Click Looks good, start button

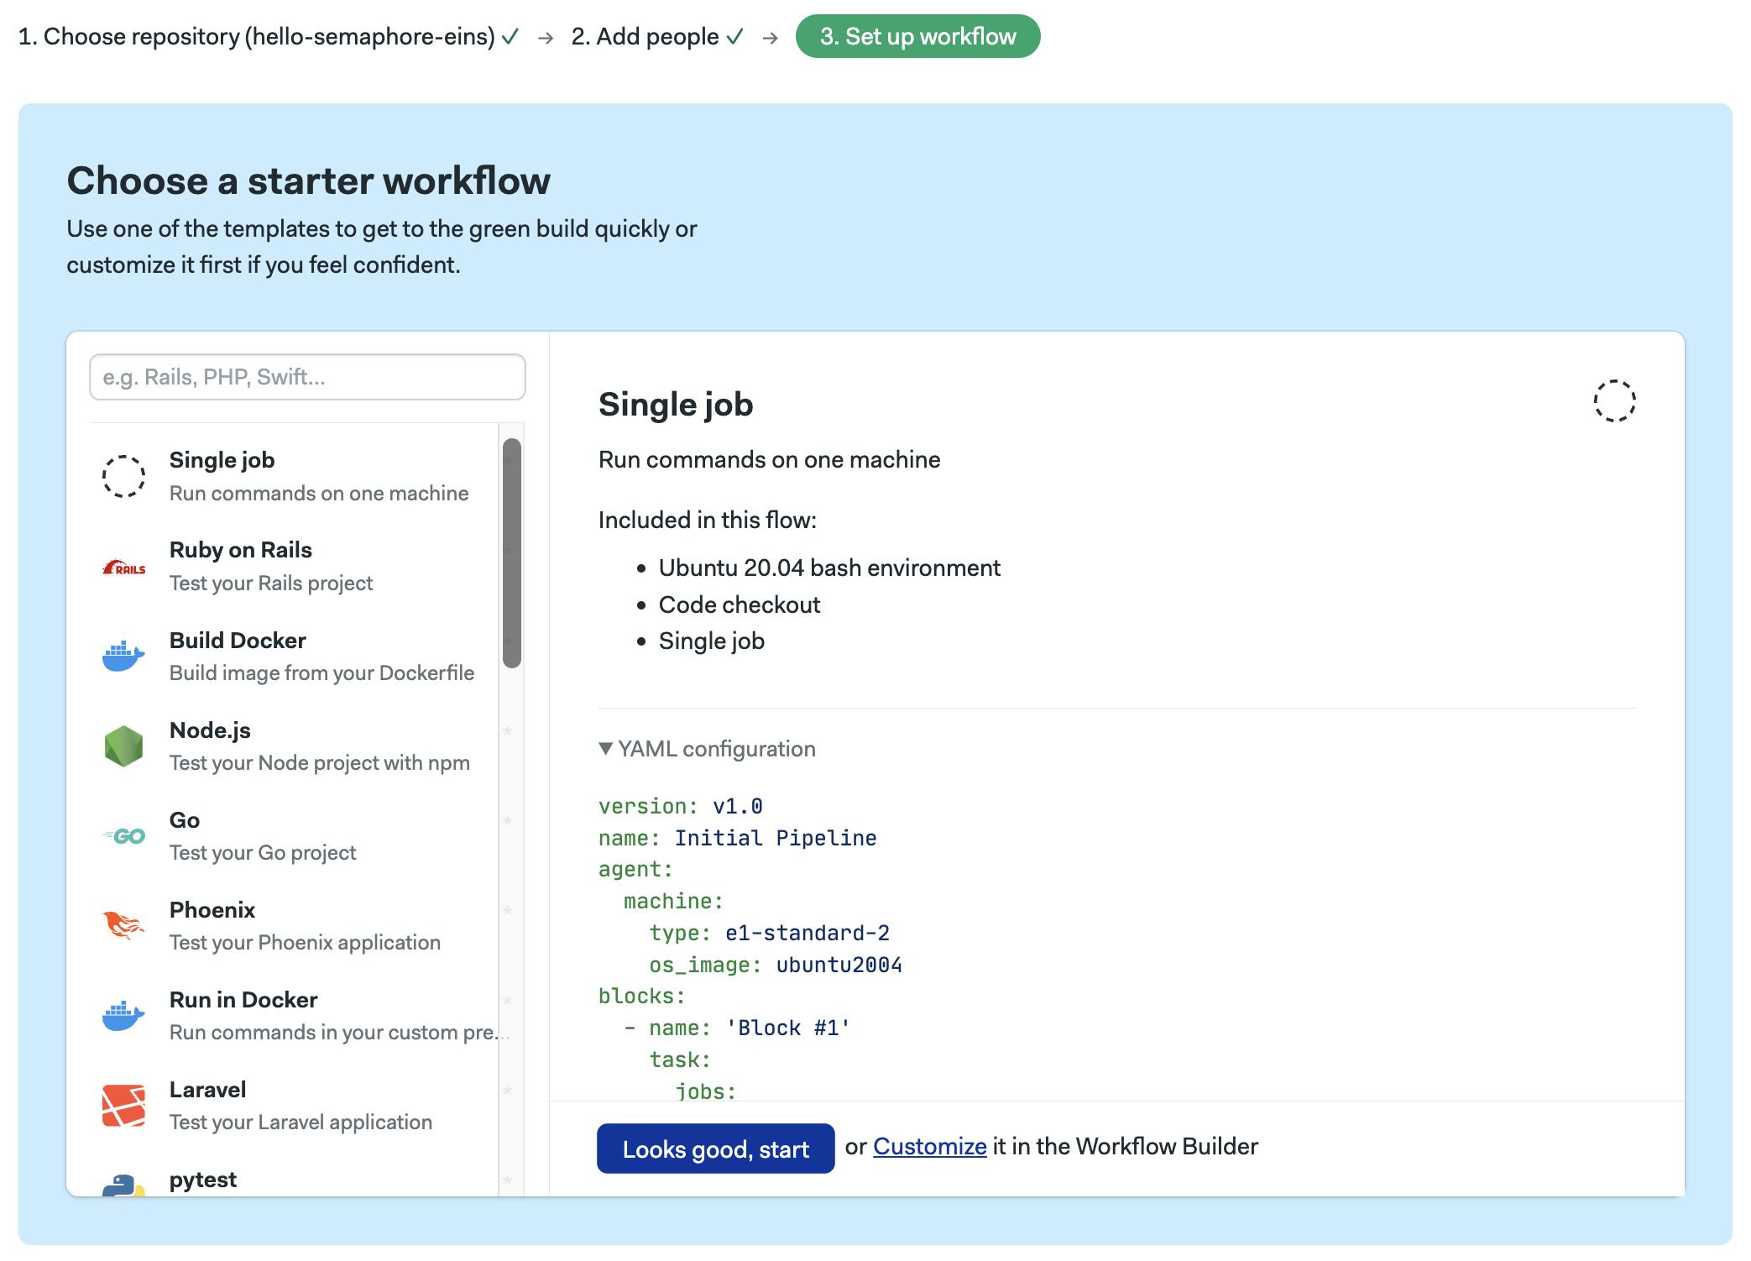715,1149
